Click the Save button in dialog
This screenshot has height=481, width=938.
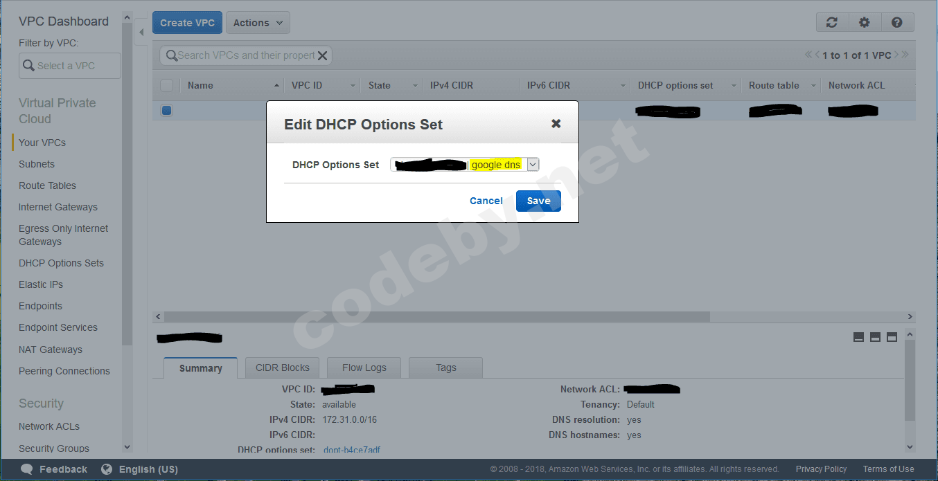tap(538, 201)
